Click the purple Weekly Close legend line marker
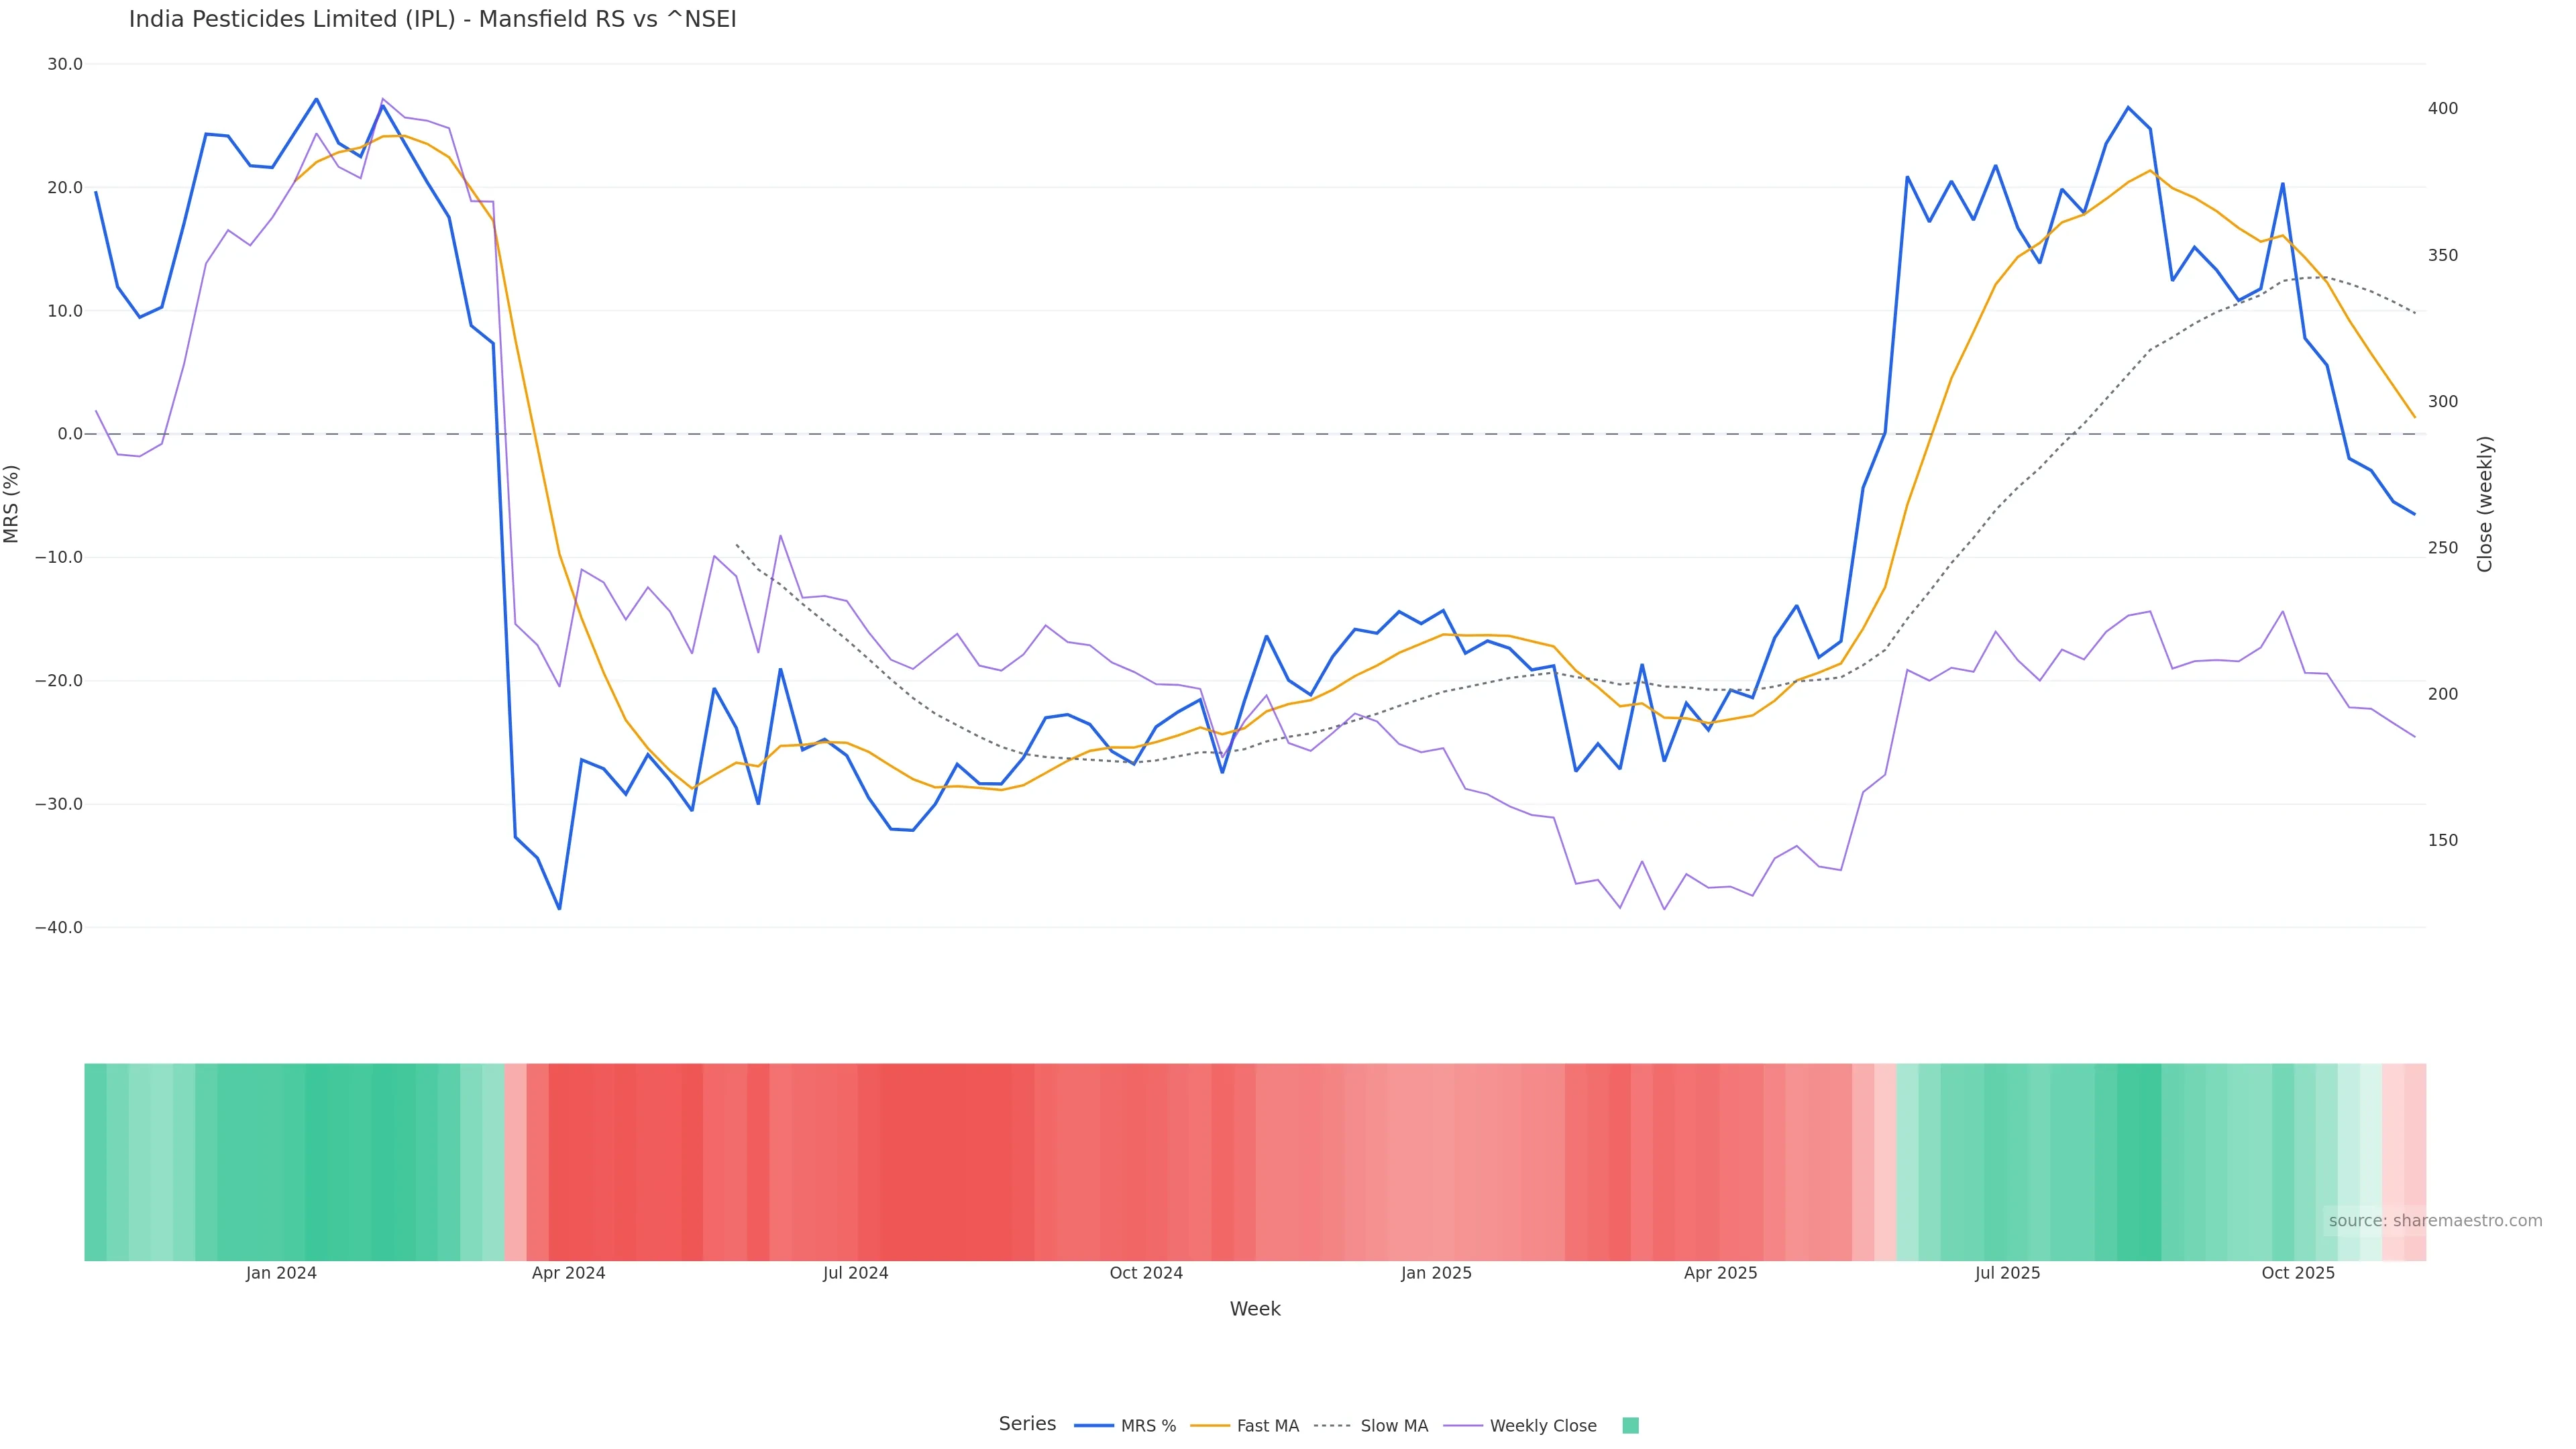Viewport: 2576px width, 1449px height. pyautogui.click(x=1463, y=1426)
